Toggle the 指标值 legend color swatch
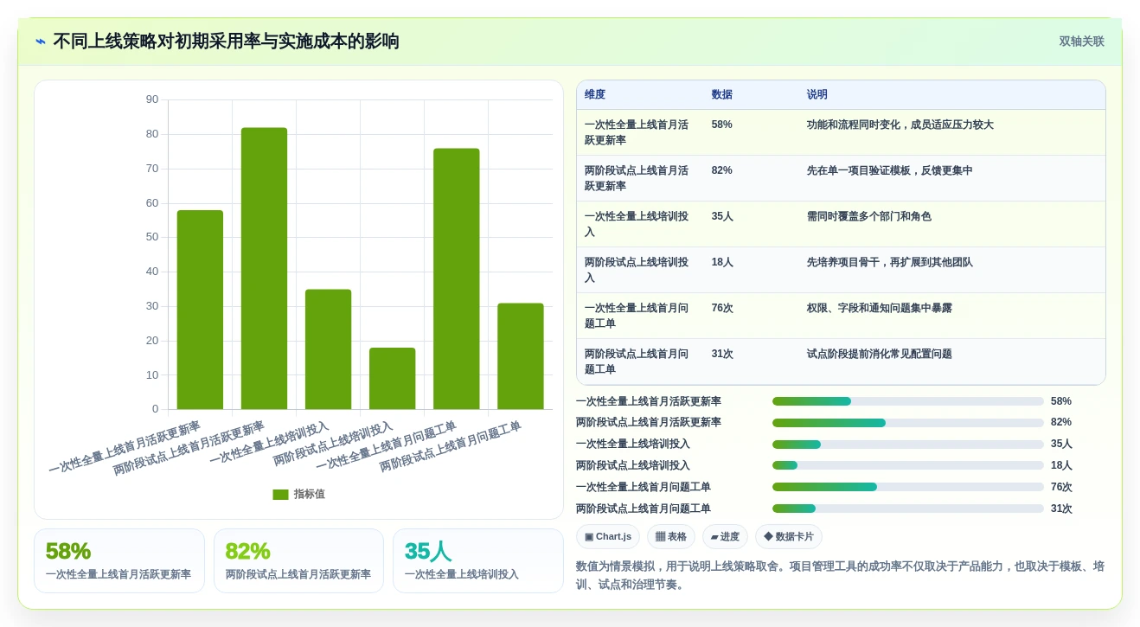Image resolution: width=1140 pixels, height=627 pixels. pos(280,494)
